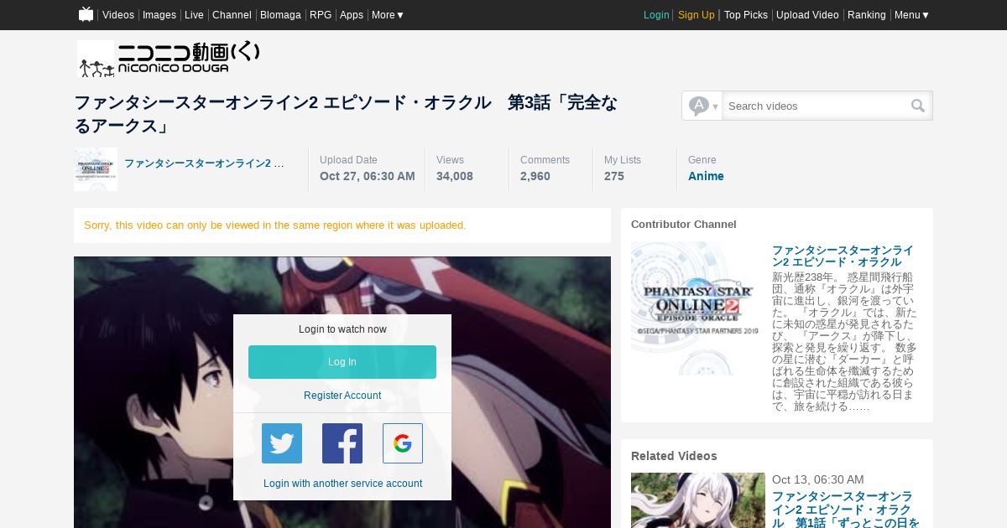
Task: Open the Images menu item
Action: (159, 15)
